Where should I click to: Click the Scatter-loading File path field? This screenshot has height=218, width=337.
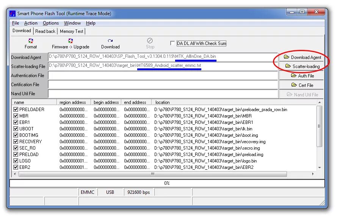(x=163, y=66)
